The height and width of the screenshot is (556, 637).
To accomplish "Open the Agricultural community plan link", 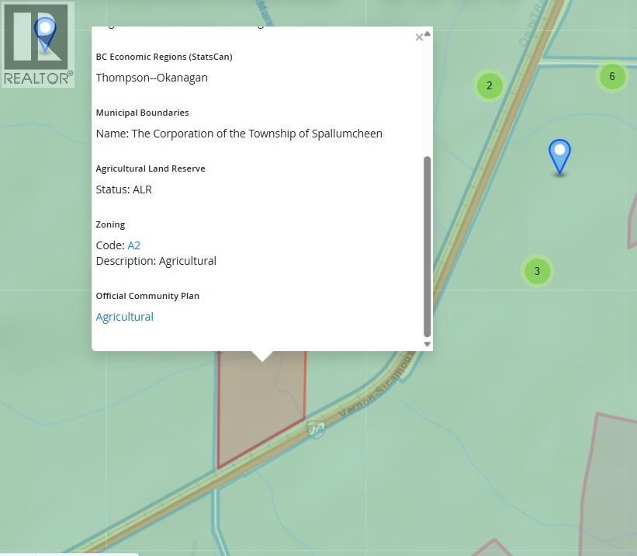I will [124, 317].
